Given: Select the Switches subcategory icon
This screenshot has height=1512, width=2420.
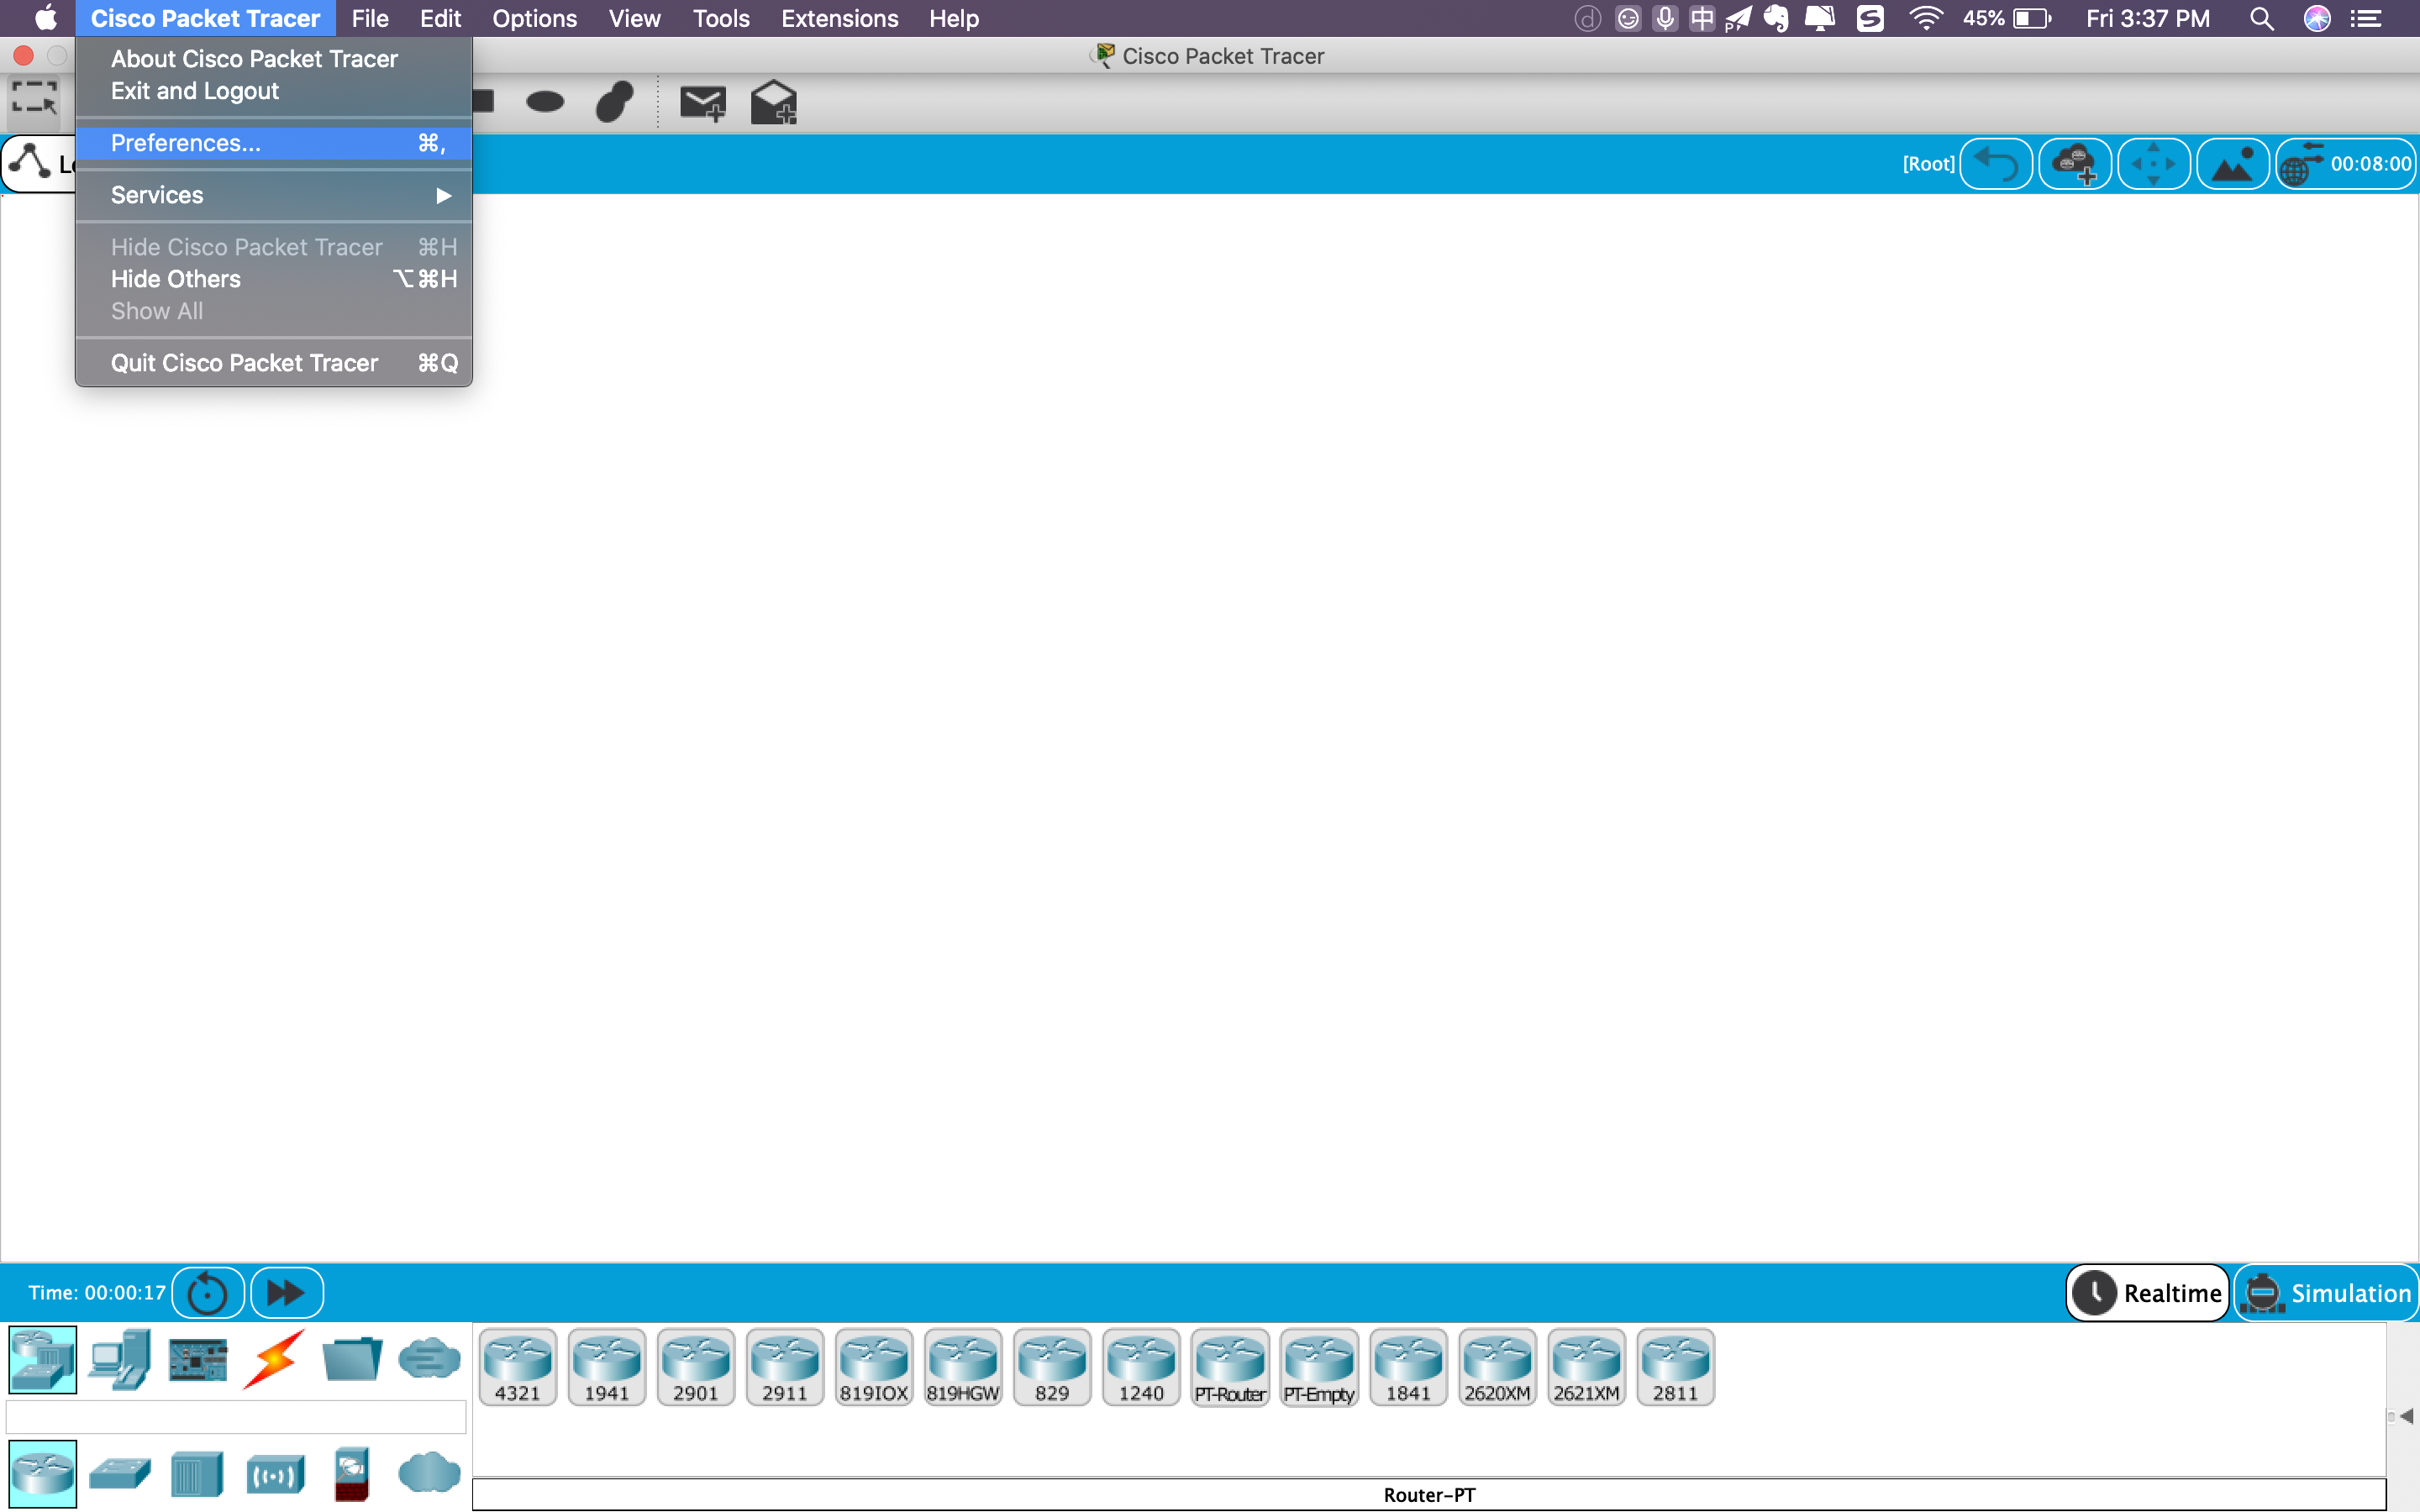Looking at the screenshot, I should tap(120, 1473).
